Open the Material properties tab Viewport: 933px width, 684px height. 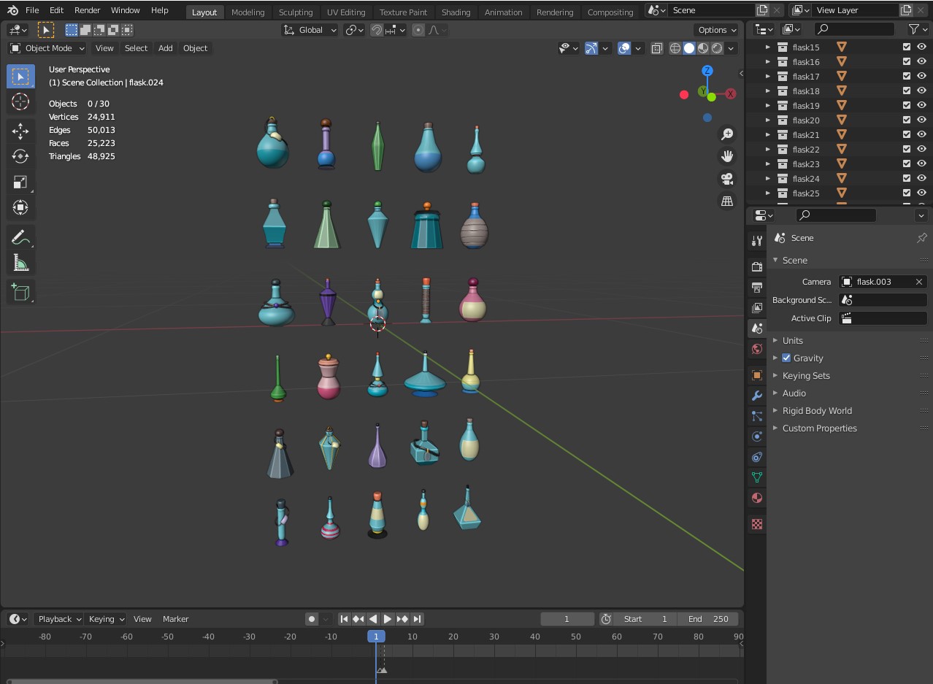pyautogui.click(x=757, y=498)
